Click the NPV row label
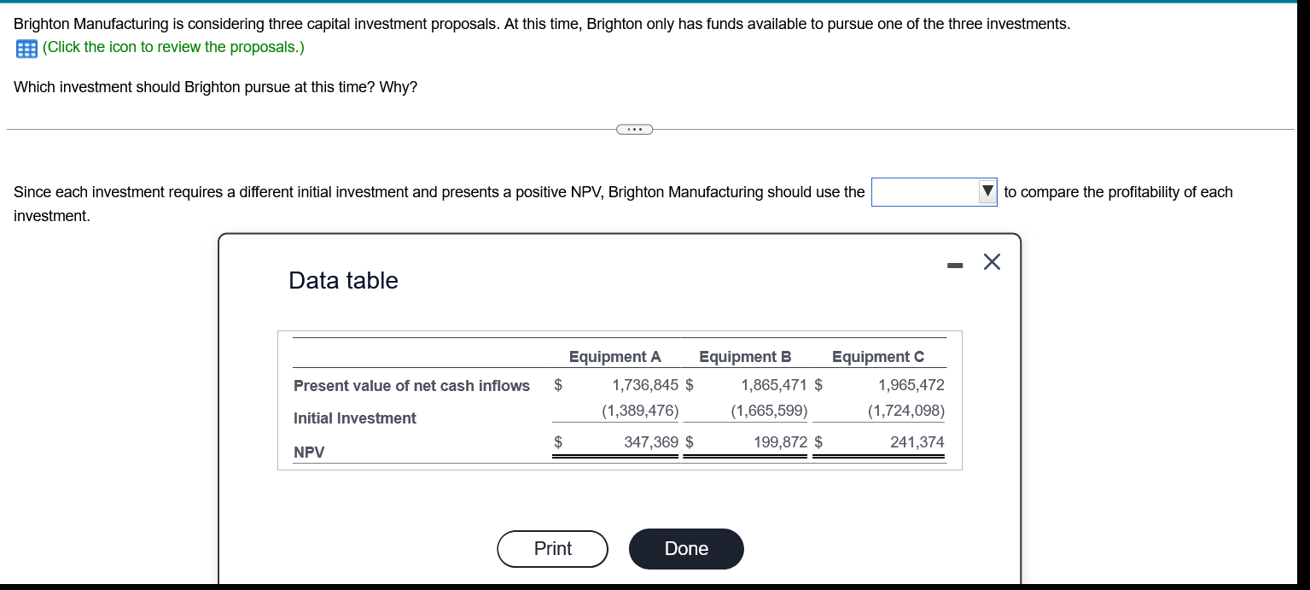This screenshot has height=590, width=1310. (x=309, y=453)
